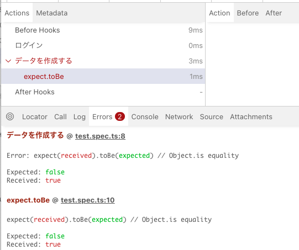
Task: Select the expect.toBe action row
Action: (103, 76)
